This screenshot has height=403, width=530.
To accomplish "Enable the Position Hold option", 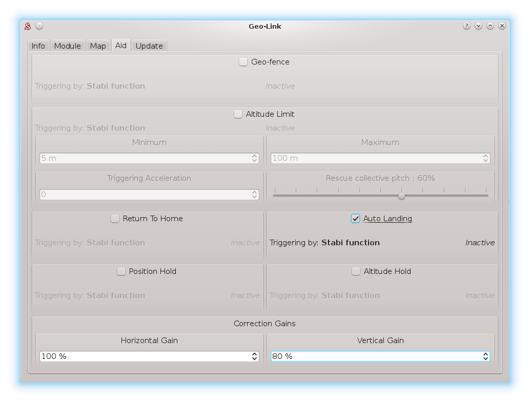I will click(121, 271).
